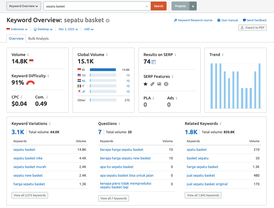274x208 pixels.
Task: Open the Desktop device dropdown
Action: (43, 29)
